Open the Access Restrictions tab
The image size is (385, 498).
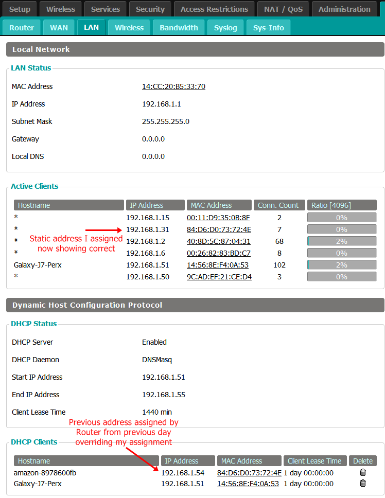(215, 9)
